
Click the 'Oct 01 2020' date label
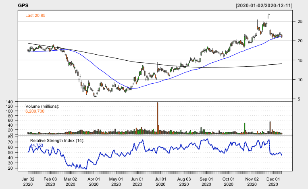click(x=229, y=181)
